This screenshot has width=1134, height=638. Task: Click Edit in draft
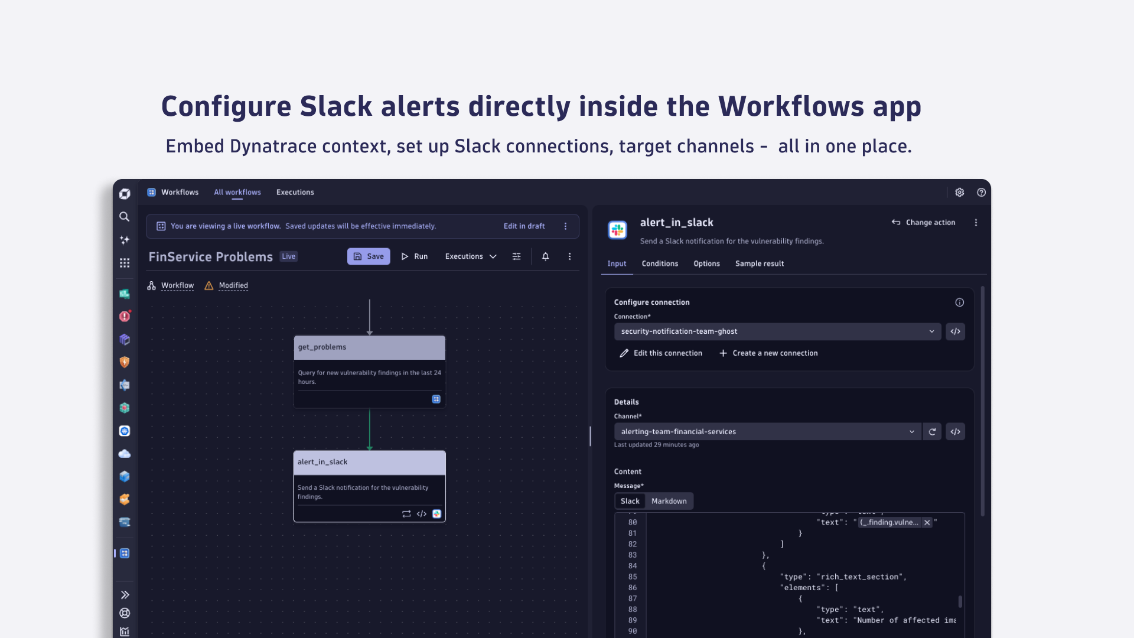point(524,226)
